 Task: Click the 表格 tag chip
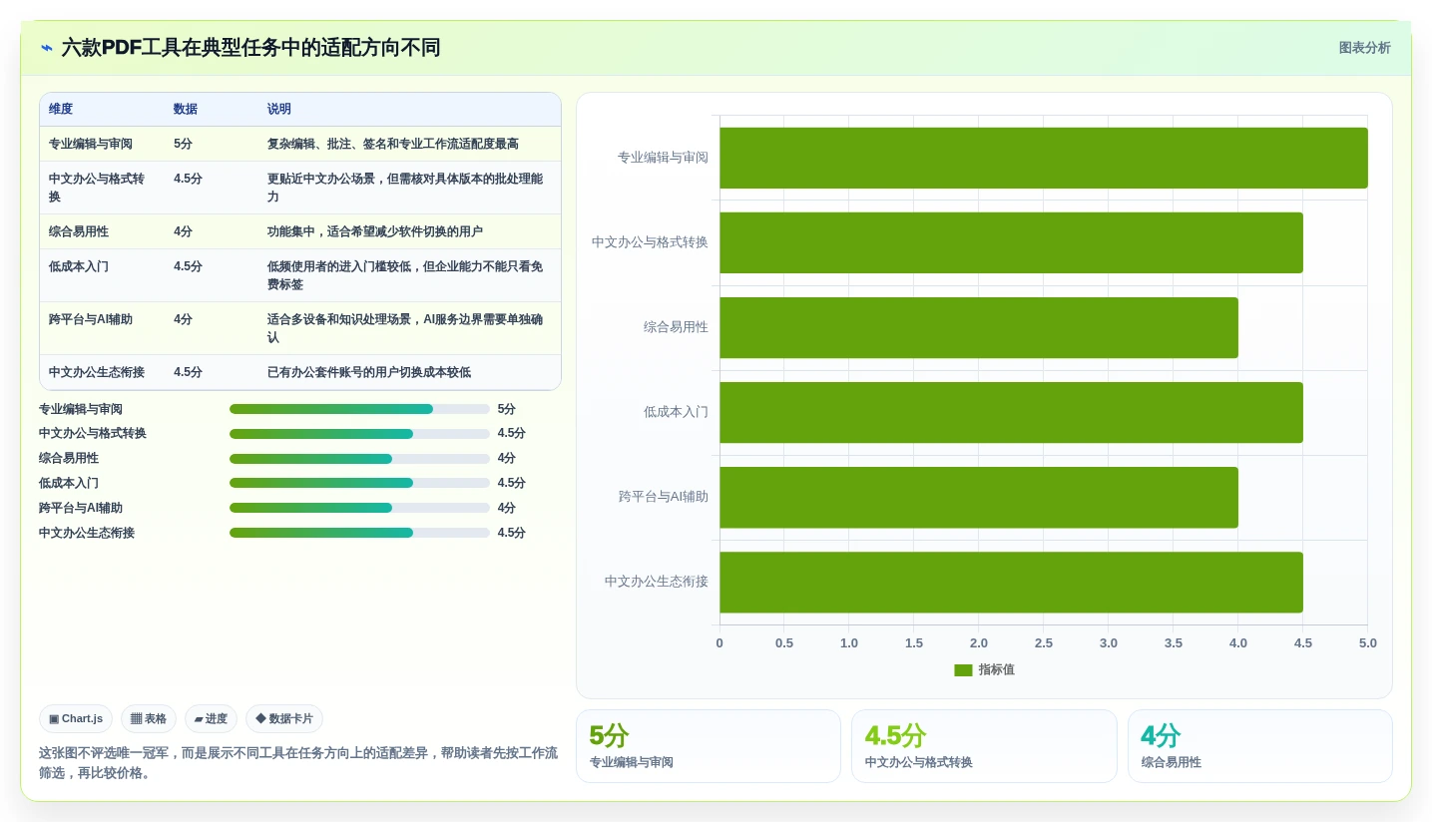tap(149, 718)
